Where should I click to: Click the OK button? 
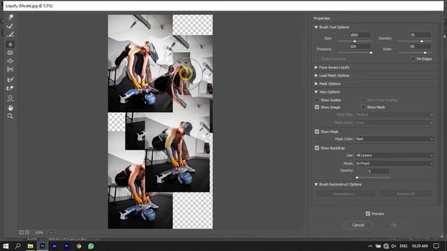394,225
